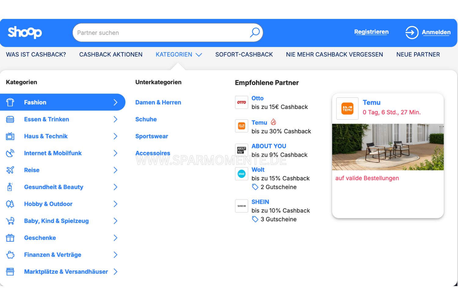Click the tag icon beside 3 Gutscheine

click(255, 219)
